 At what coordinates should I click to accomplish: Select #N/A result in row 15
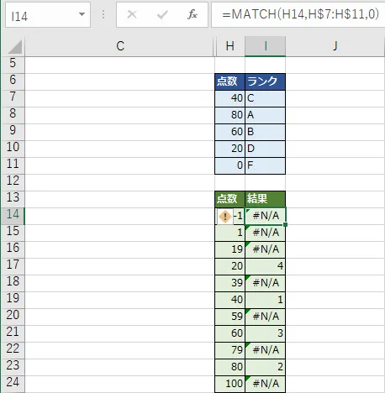click(x=266, y=233)
